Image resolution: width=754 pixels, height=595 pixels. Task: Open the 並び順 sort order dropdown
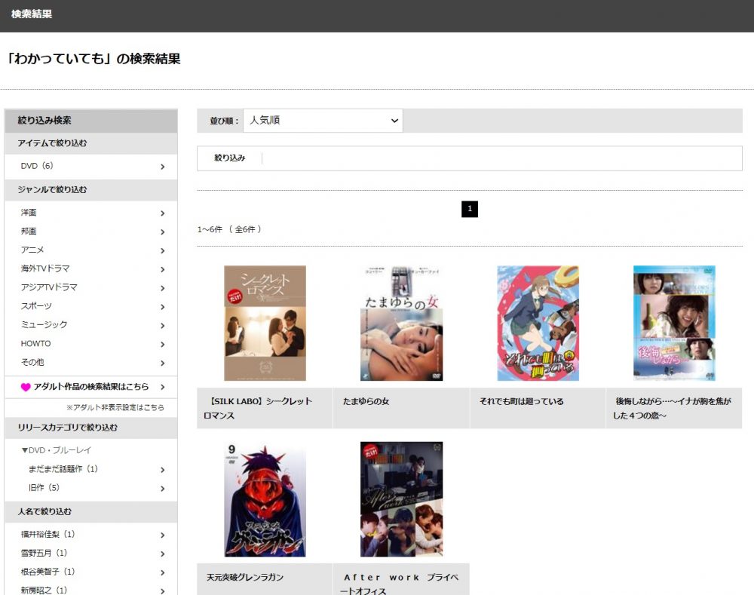[323, 120]
